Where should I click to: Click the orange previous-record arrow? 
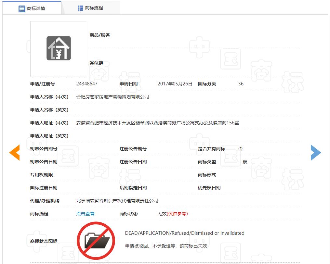[15, 152]
